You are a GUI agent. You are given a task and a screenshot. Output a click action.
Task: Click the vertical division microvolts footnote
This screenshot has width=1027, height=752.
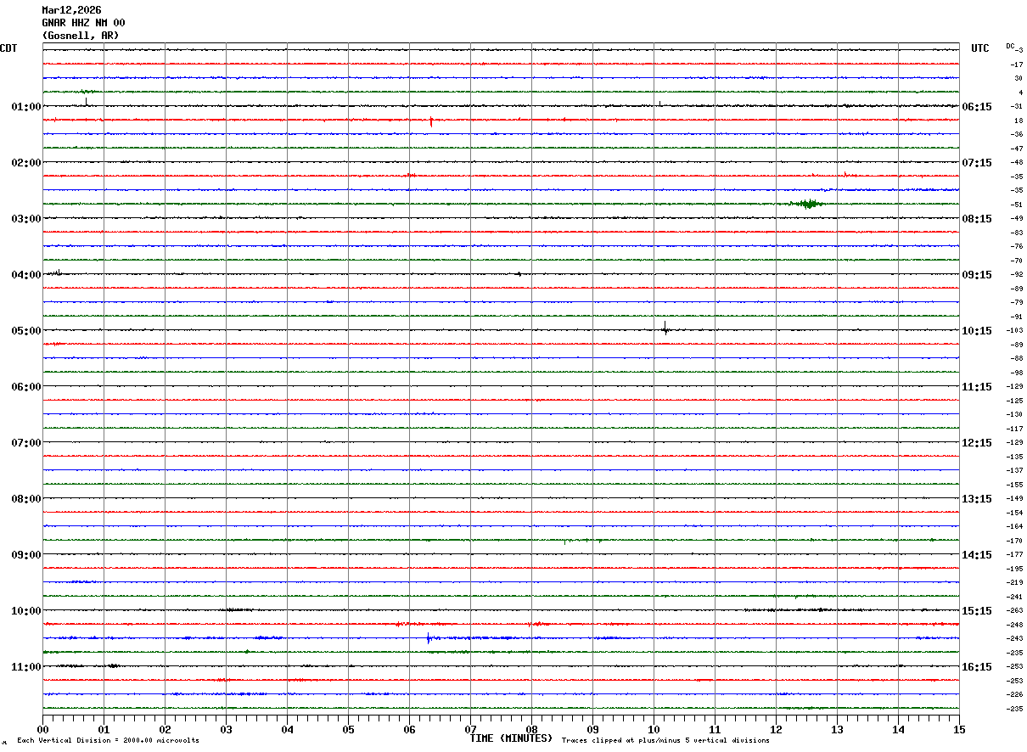(108, 741)
